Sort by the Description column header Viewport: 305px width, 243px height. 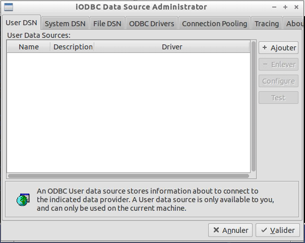73,47
